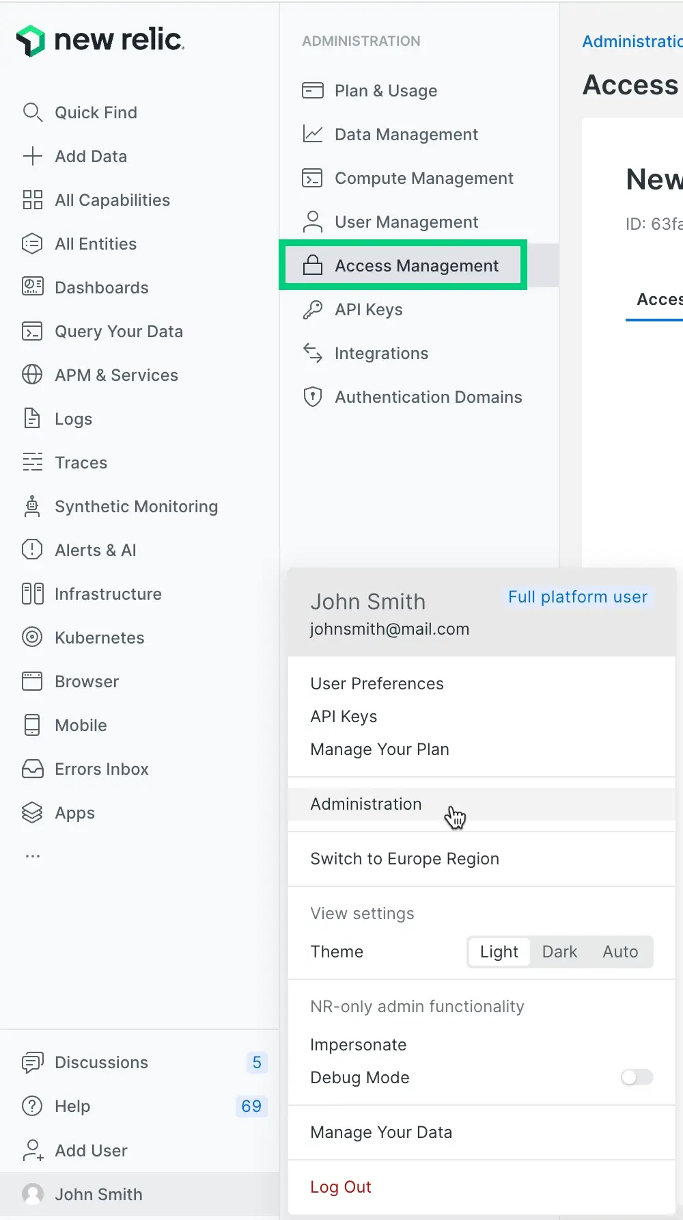Expand more sidebar items via ellipsis
The height and width of the screenshot is (1220, 683).
pos(32,856)
